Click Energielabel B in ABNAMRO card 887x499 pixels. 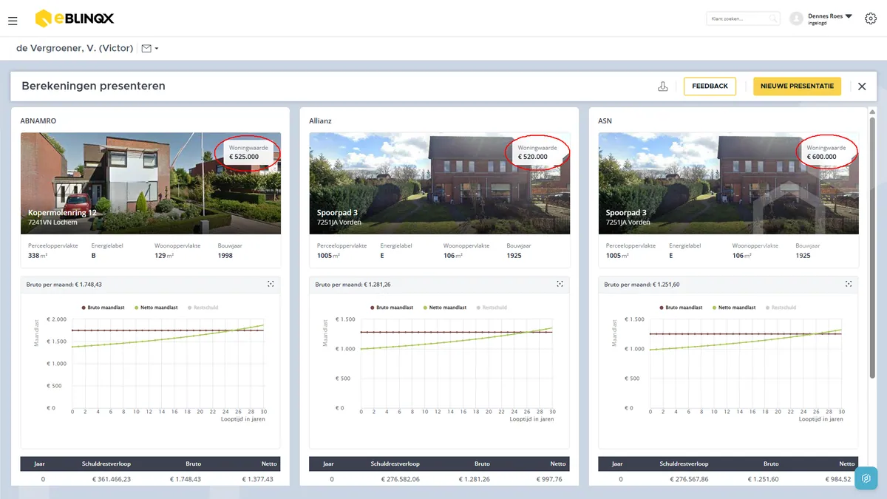(107, 251)
